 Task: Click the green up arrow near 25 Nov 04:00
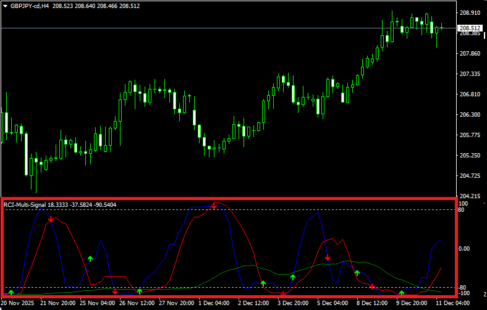(90, 258)
